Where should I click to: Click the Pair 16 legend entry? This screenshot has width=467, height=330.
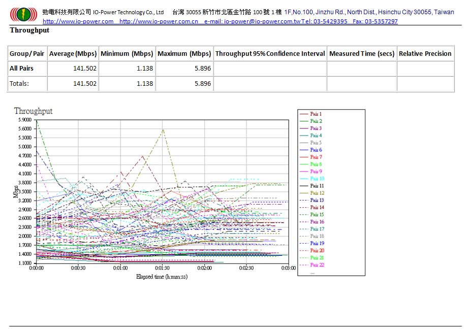coord(312,222)
